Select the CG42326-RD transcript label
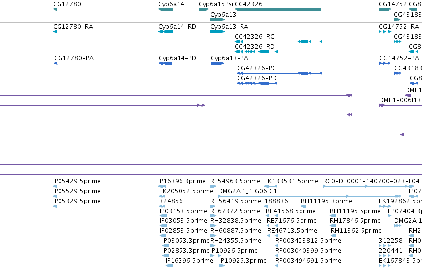The height and width of the screenshot is (268, 422). (x=254, y=47)
